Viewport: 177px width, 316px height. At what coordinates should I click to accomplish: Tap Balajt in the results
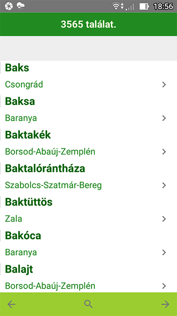pos(19,269)
